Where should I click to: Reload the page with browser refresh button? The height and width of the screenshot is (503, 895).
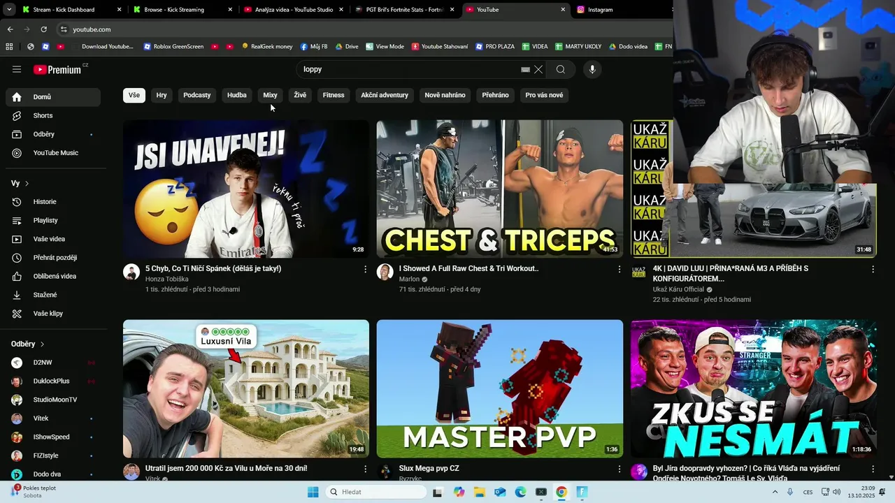(x=43, y=29)
